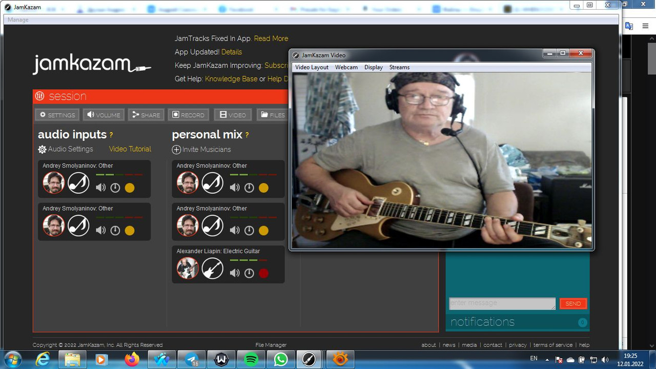This screenshot has height=369, width=656.
Task: Open the contact footer link
Action: click(x=493, y=345)
